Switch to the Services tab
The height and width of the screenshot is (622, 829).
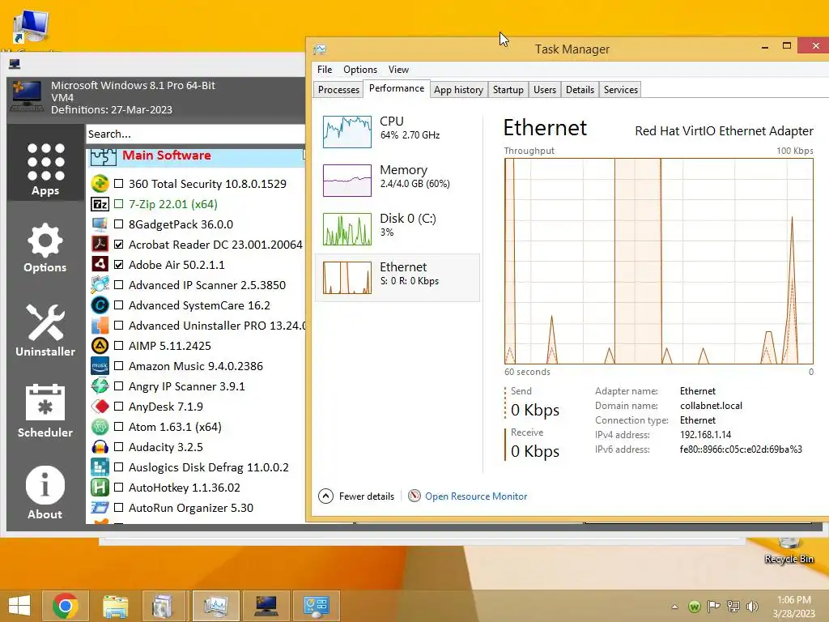pyautogui.click(x=621, y=89)
